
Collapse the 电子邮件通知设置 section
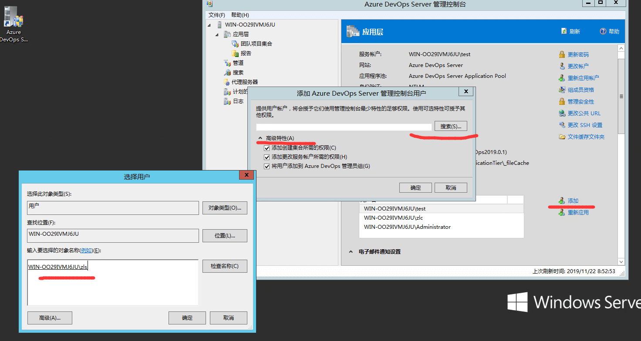click(x=351, y=252)
